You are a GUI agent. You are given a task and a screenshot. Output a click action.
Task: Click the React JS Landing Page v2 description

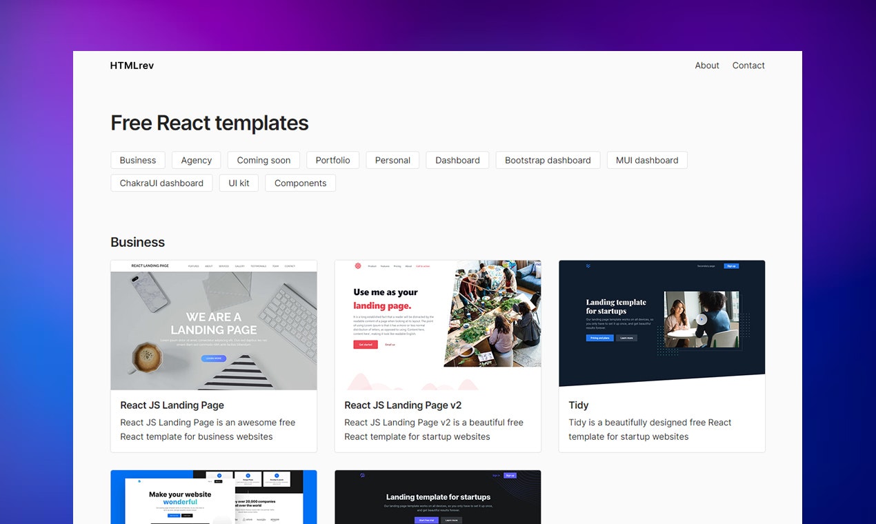click(x=434, y=430)
